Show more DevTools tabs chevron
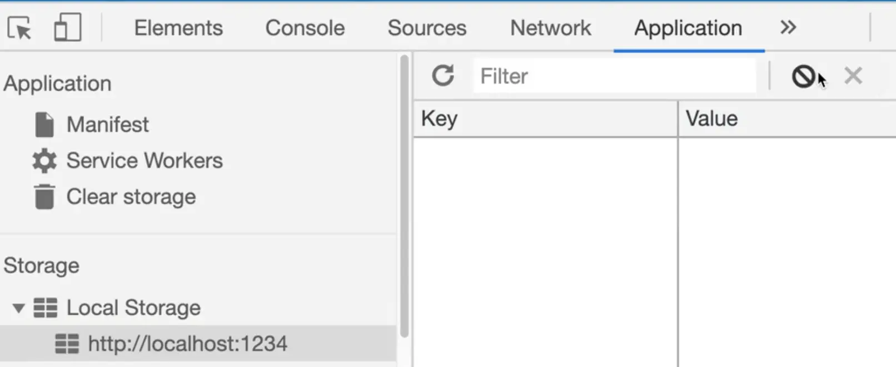 pyautogui.click(x=788, y=27)
